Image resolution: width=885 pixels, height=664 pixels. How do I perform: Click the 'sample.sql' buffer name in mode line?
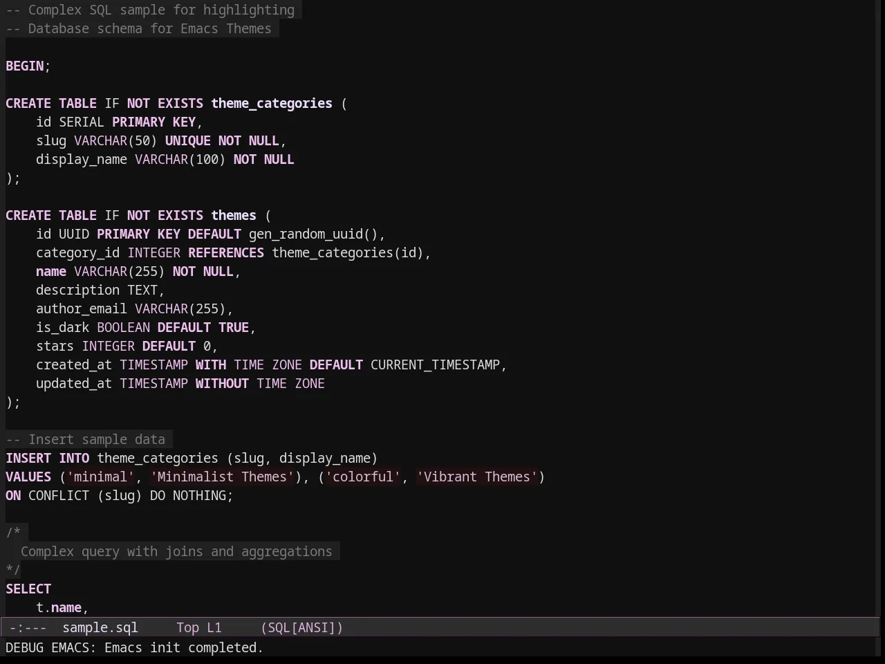click(100, 628)
